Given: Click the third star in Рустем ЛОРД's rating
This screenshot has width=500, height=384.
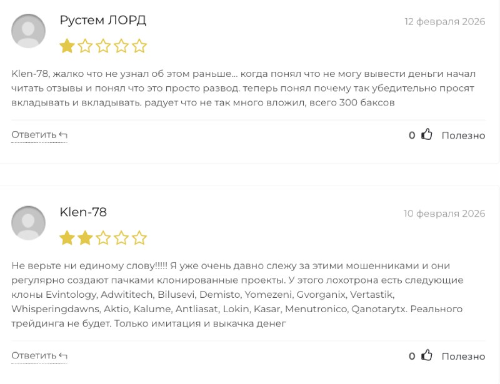Looking at the screenshot, I should [x=103, y=46].
